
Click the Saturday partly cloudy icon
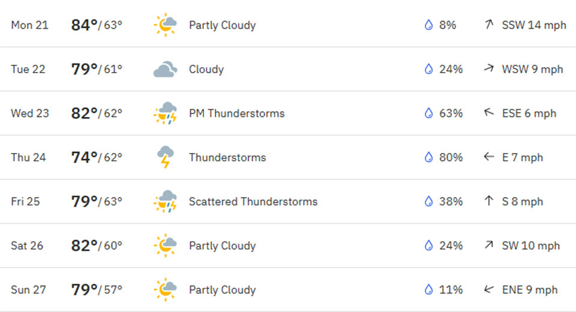click(165, 245)
